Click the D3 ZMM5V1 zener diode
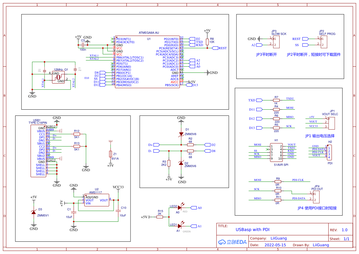359x254 pixels. (33, 212)
